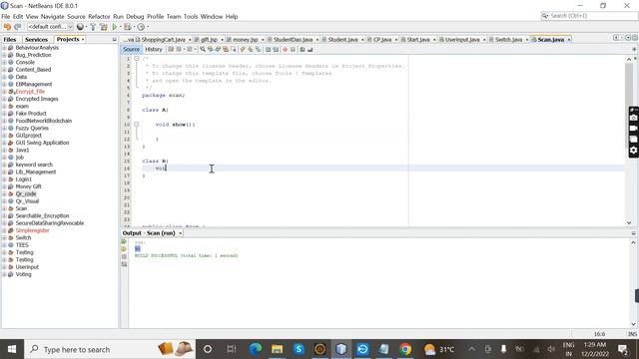Minimize the Output panel
This screenshot has width=639, height=359.
click(633, 233)
